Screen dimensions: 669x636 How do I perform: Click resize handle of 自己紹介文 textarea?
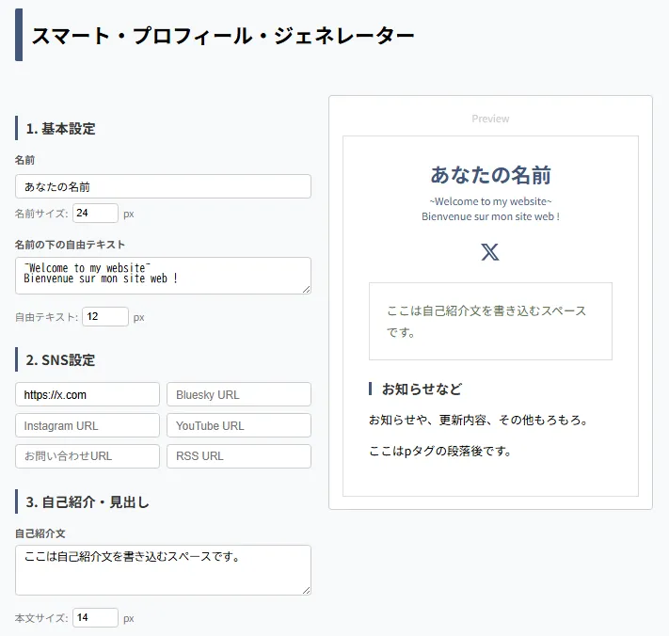click(x=306, y=590)
